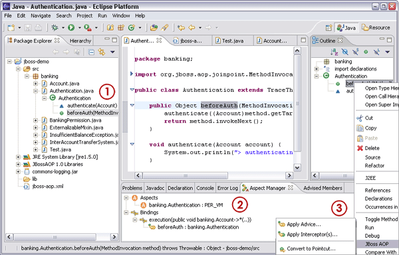Click the New wizard toolbar icon
399x255 pixels.
click(11, 27)
